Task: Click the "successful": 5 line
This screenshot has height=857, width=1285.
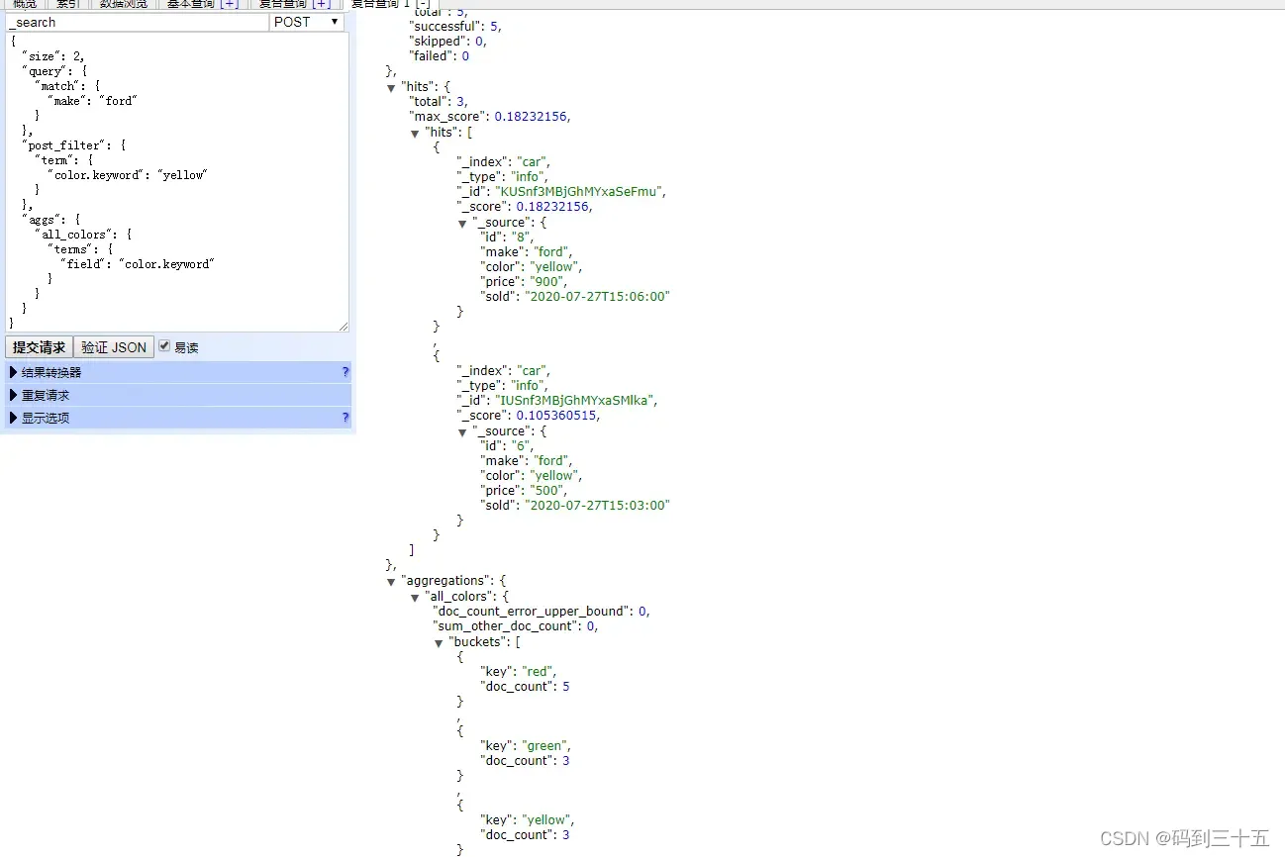Action: pyautogui.click(x=455, y=27)
